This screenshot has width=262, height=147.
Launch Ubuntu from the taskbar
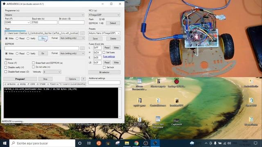pos(99,143)
